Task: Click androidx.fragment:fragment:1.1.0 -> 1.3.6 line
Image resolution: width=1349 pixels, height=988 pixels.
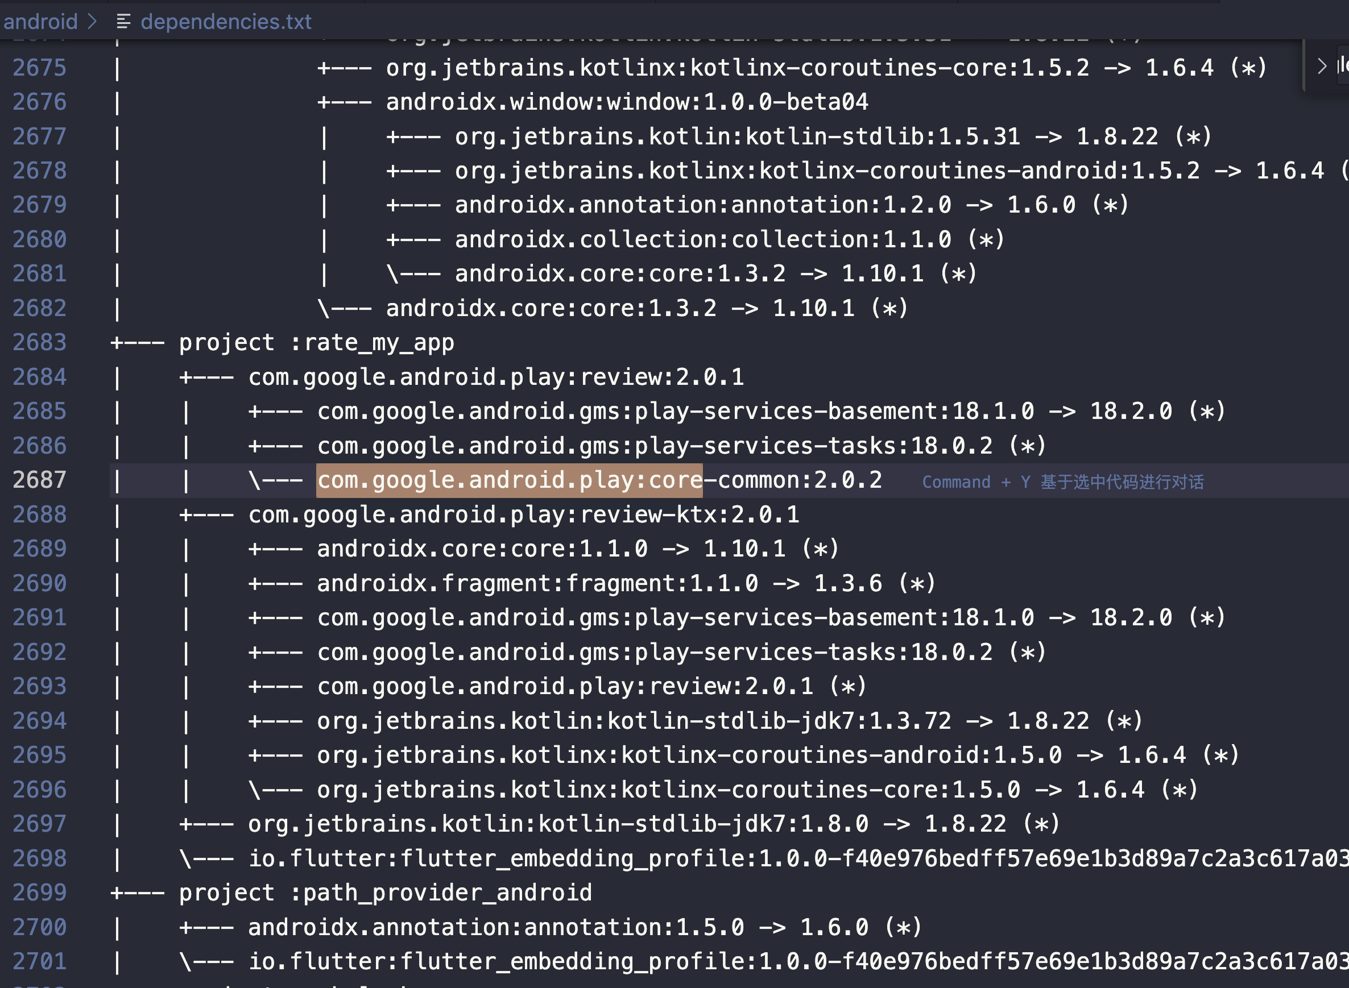Action: [626, 584]
